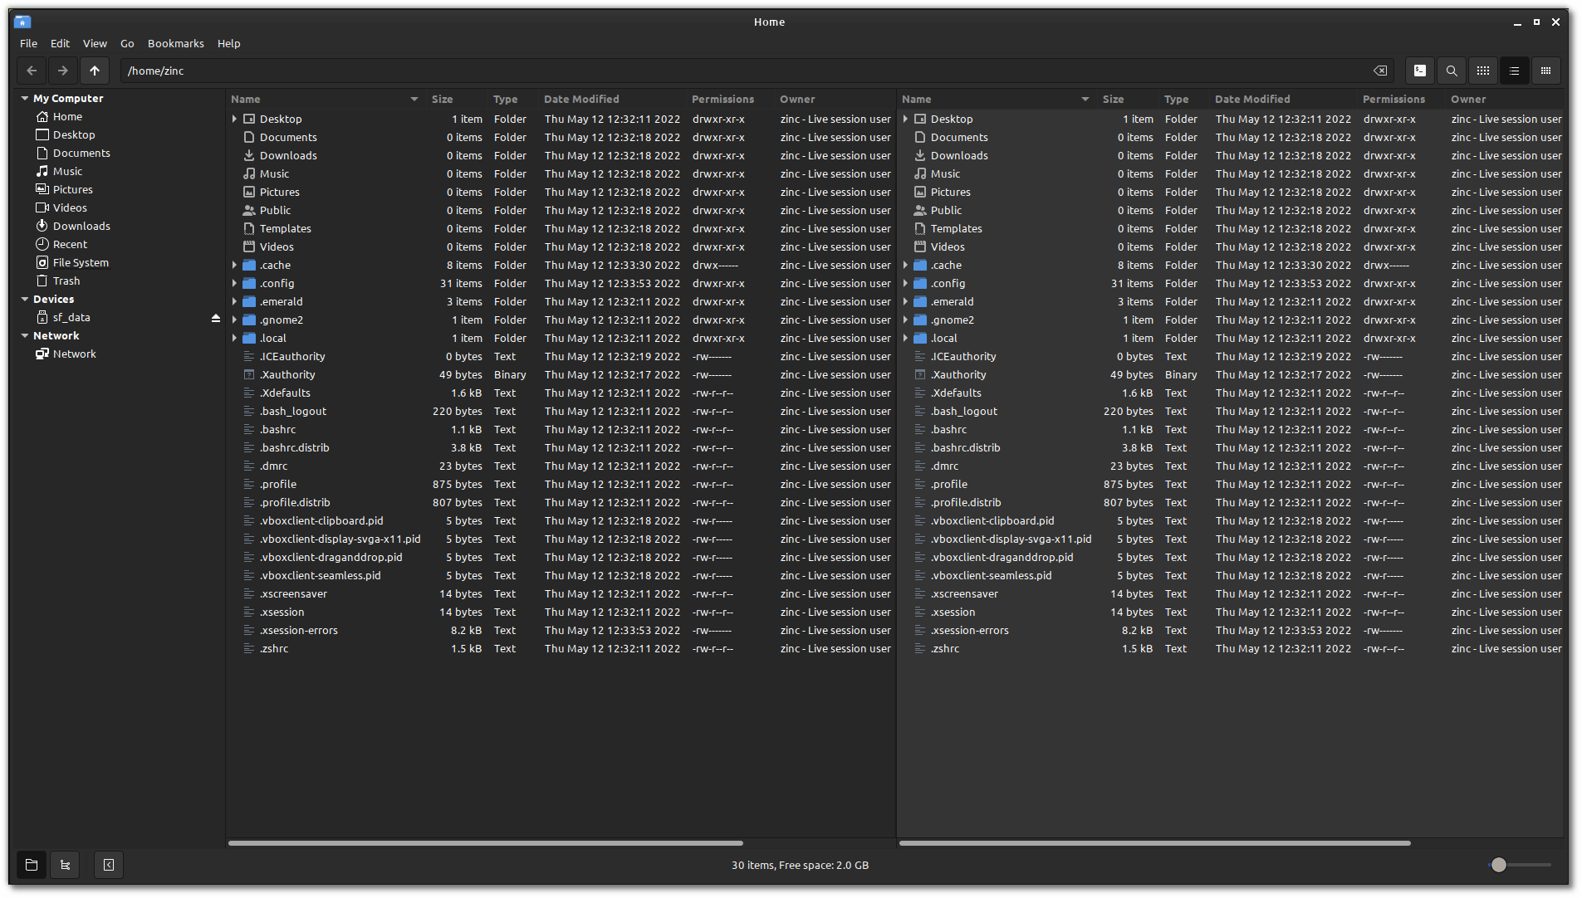Click Downloads folder icon in right pane
The image size is (1582, 898).
click(x=920, y=156)
